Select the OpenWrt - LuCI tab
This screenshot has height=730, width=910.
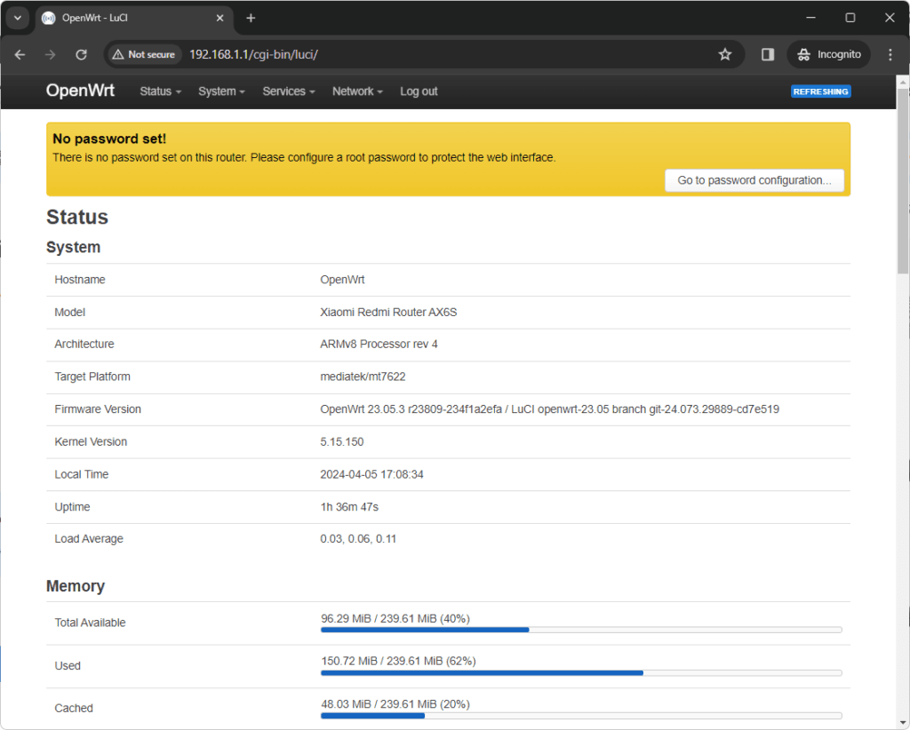point(133,18)
